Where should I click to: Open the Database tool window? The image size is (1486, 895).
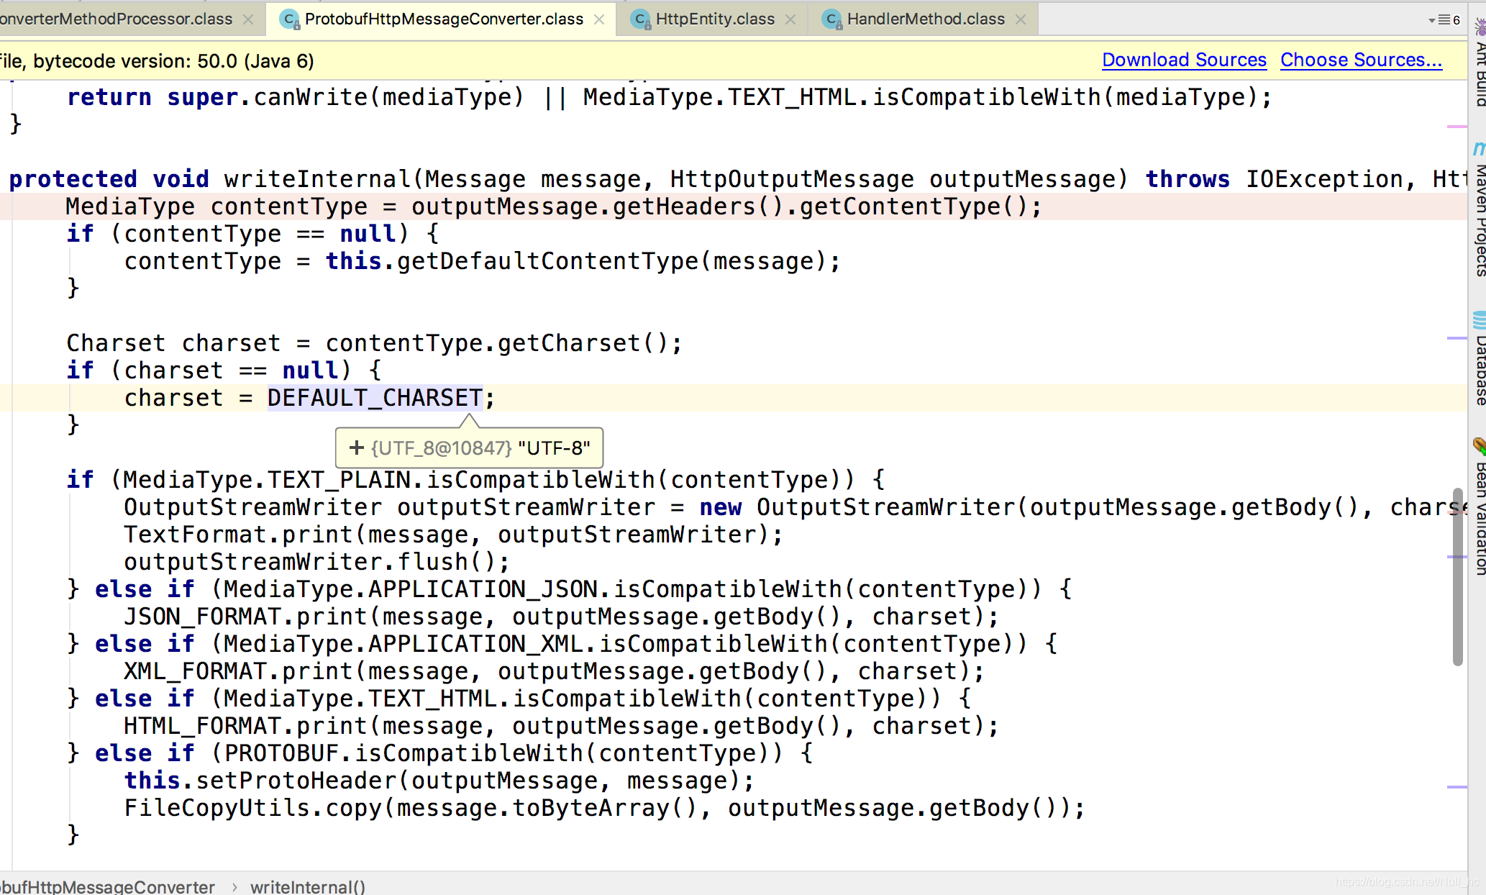[x=1479, y=363]
